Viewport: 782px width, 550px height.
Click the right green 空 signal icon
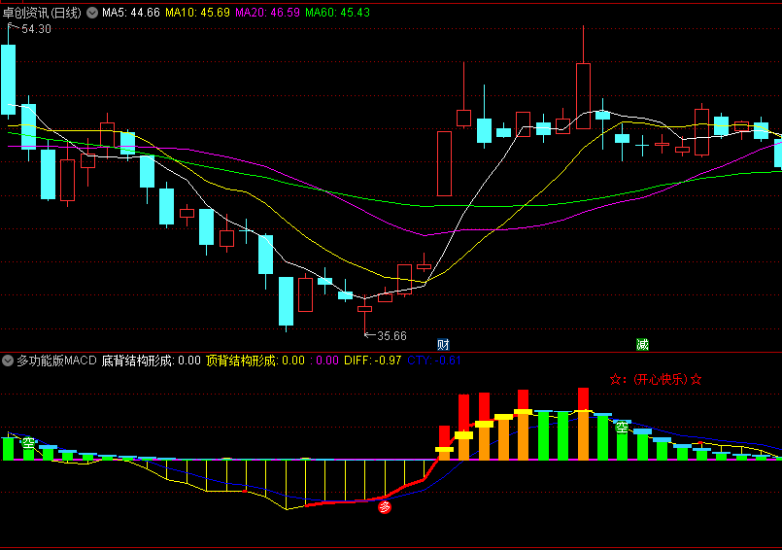coord(622,428)
